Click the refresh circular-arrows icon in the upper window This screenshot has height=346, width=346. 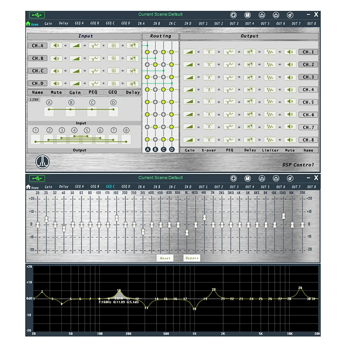pos(233,15)
